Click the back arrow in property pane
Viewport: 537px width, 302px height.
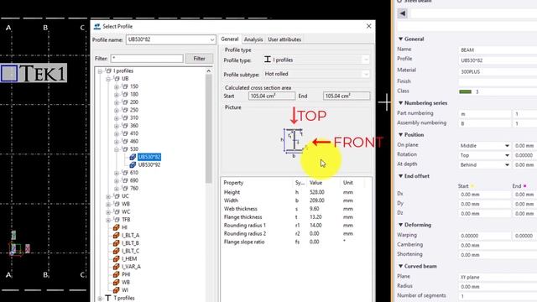(x=403, y=13)
